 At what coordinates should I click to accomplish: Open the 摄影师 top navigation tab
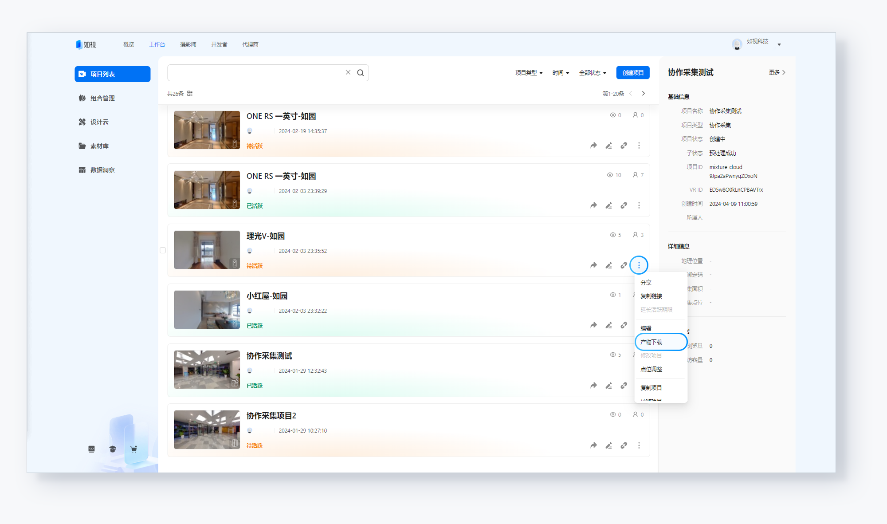(188, 44)
